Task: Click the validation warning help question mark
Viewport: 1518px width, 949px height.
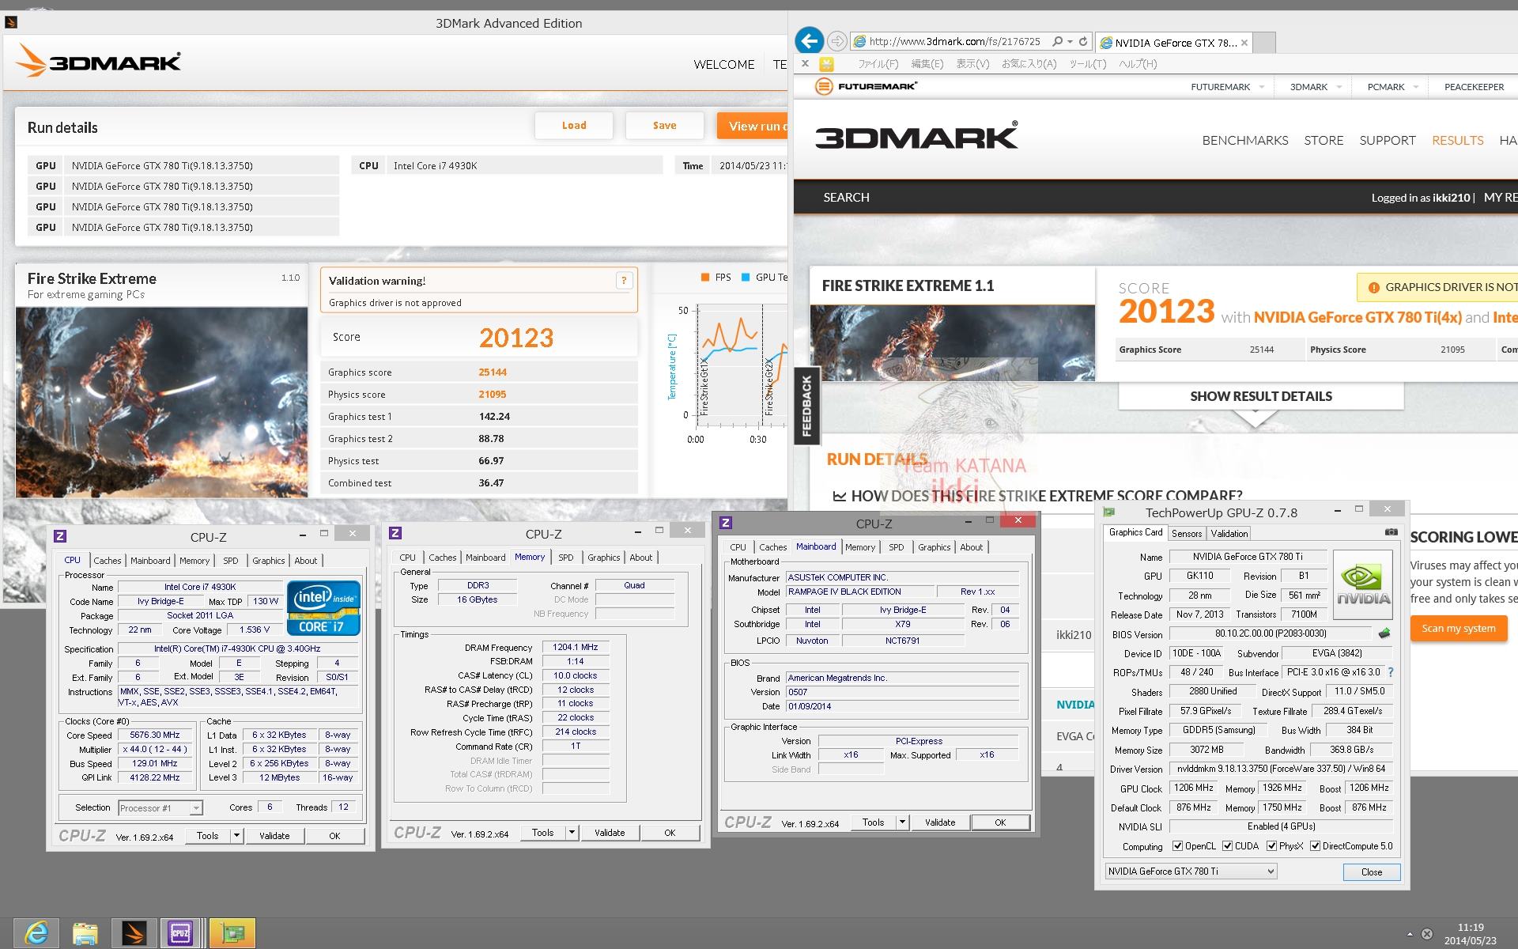Action: (x=624, y=280)
